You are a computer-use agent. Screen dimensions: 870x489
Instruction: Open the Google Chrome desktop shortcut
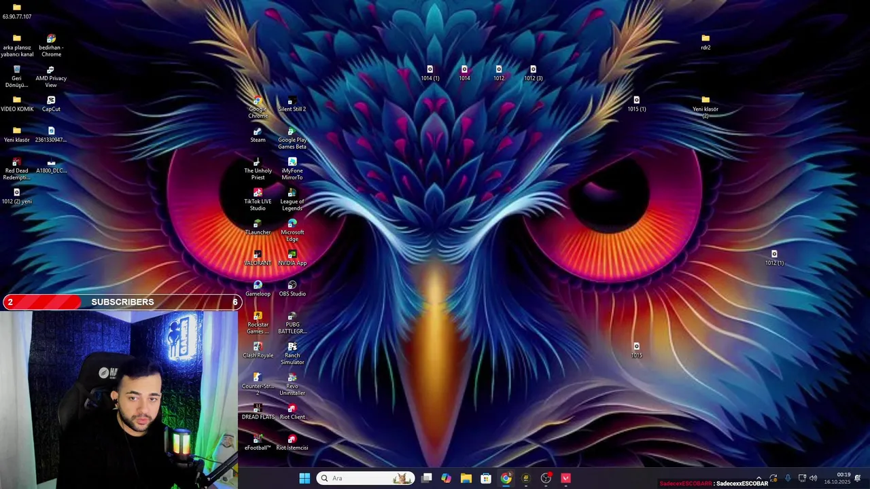(x=258, y=107)
